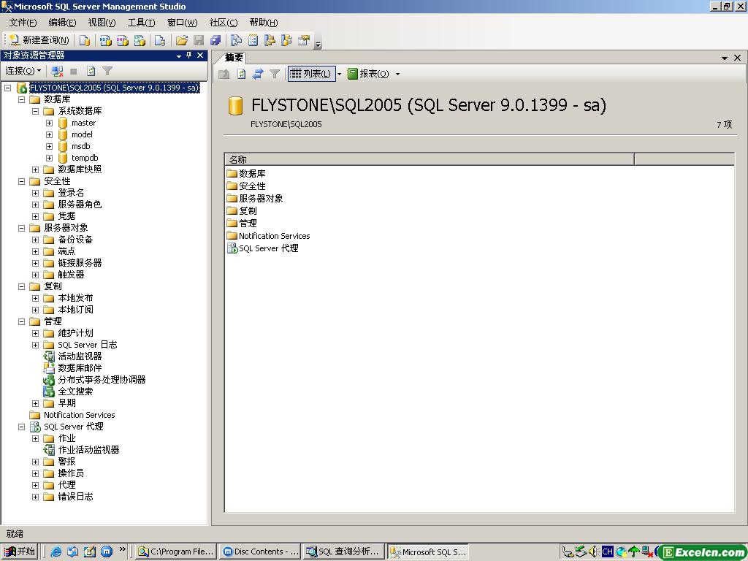Click the 名称 column header
This screenshot has height=561, width=748.
tap(429, 159)
